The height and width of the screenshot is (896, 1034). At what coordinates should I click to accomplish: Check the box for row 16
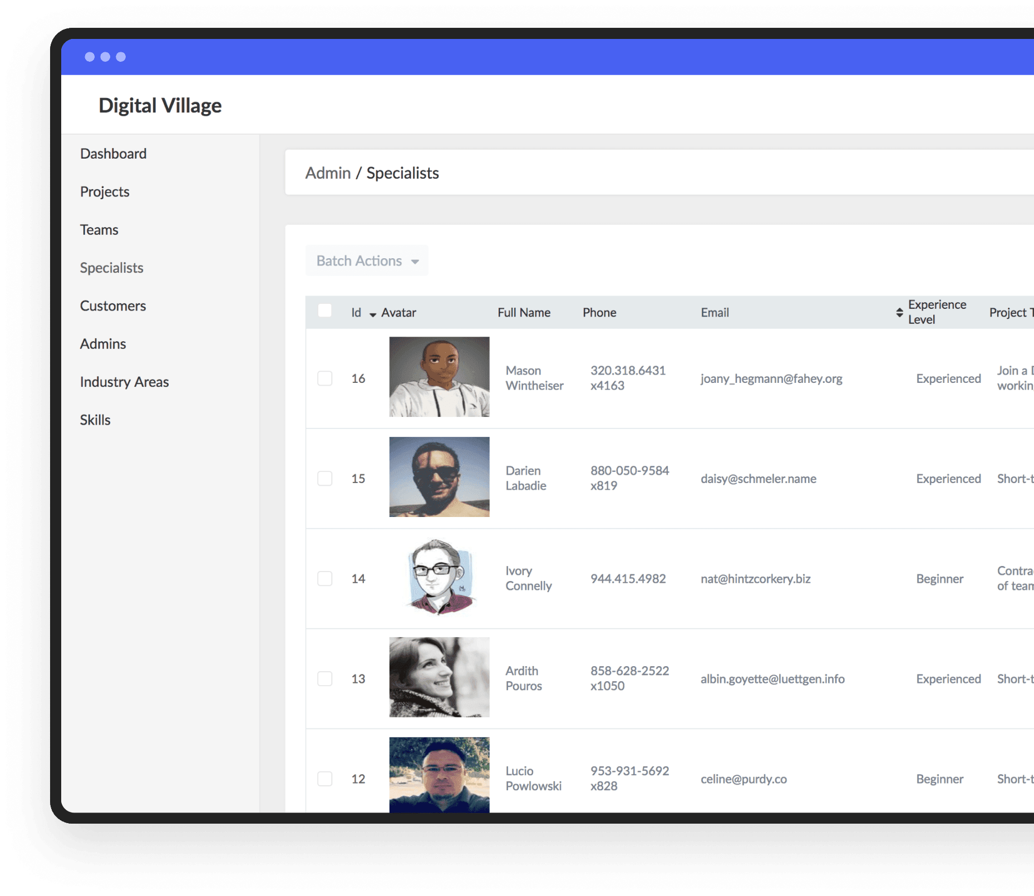point(324,378)
